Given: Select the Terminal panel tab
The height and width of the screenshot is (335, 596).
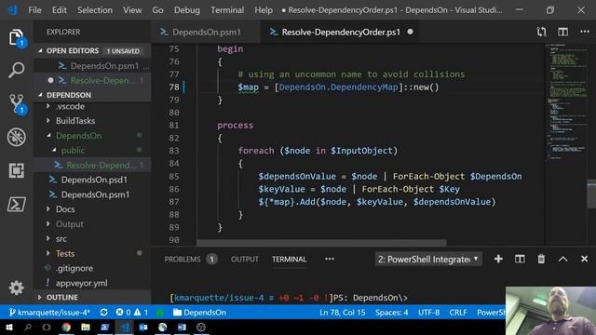Looking at the screenshot, I should click(289, 259).
